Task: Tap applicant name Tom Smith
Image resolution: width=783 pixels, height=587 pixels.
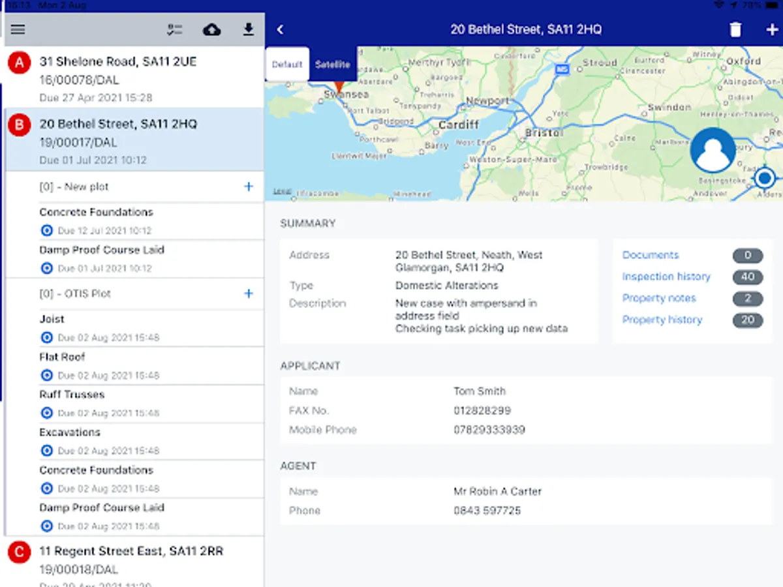Action: (x=480, y=391)
